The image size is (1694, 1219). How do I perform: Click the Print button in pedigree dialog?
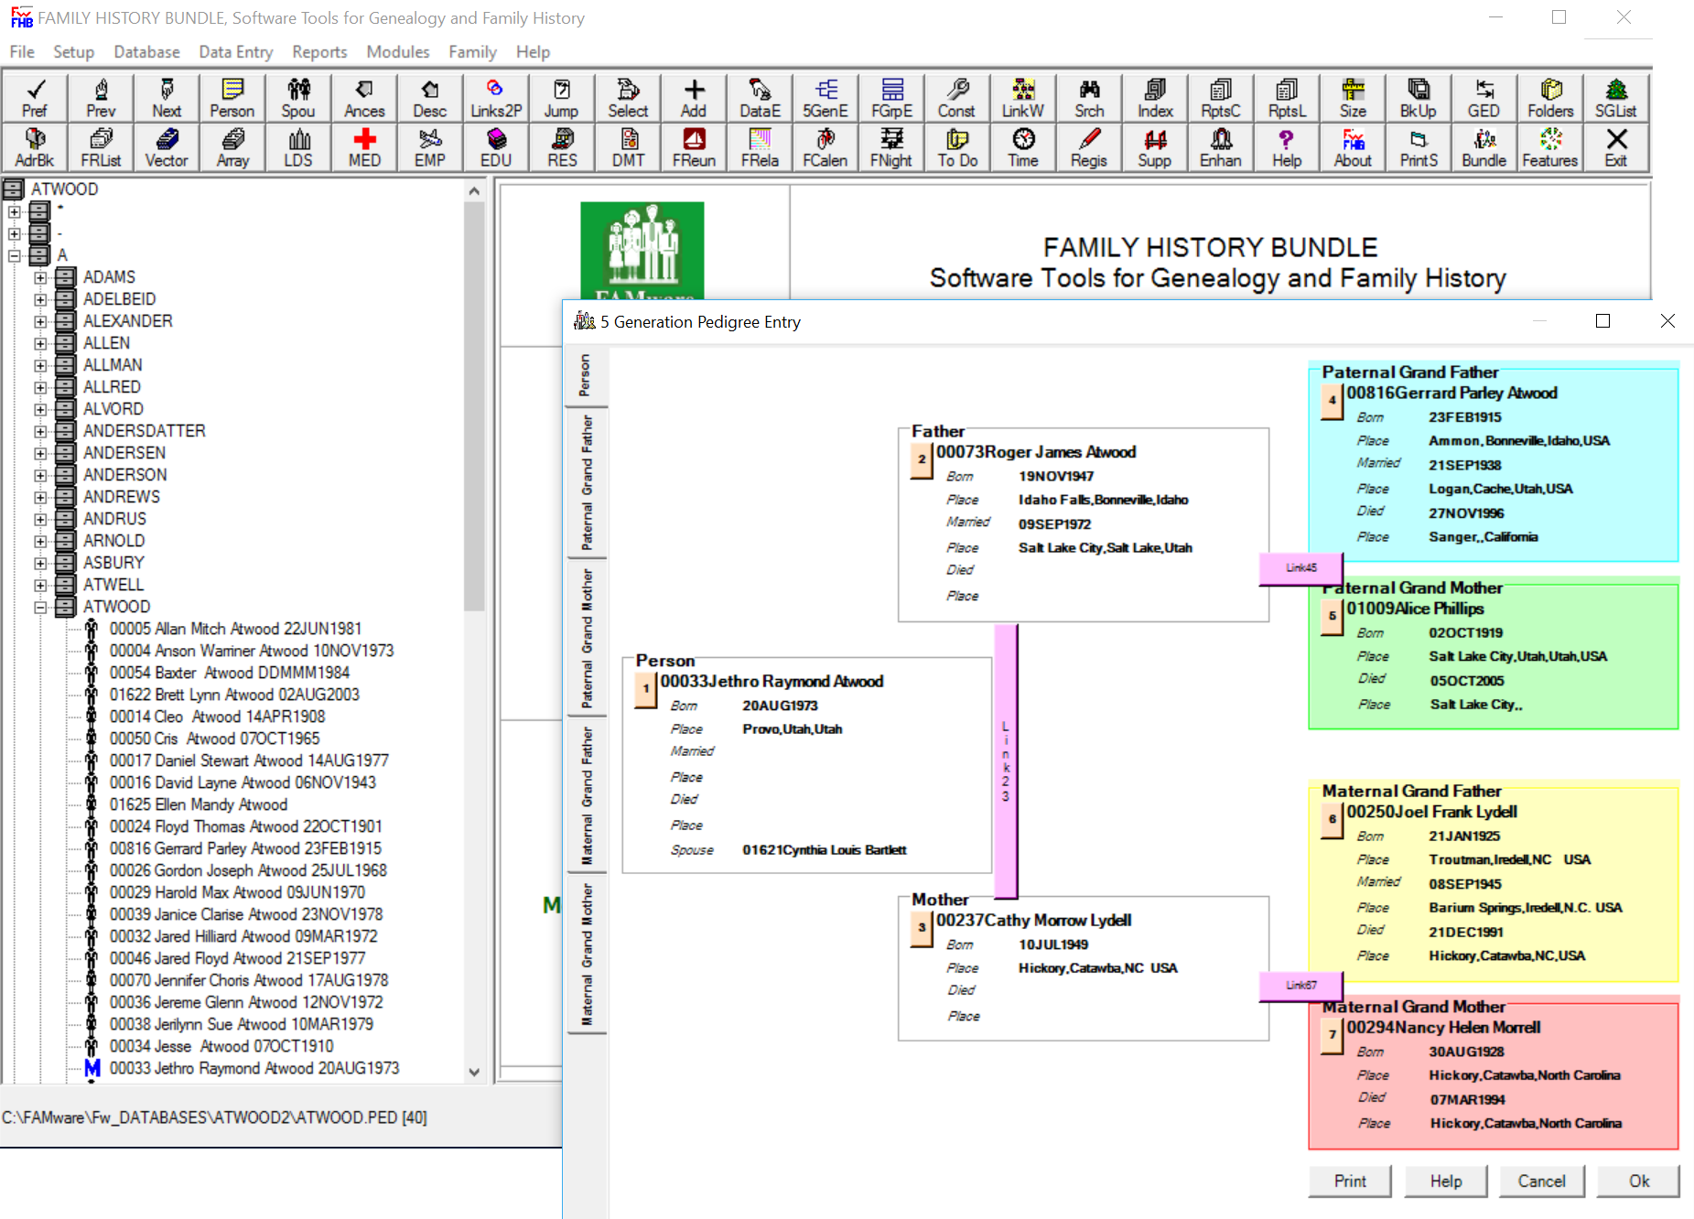(x=1350, y=1181)
